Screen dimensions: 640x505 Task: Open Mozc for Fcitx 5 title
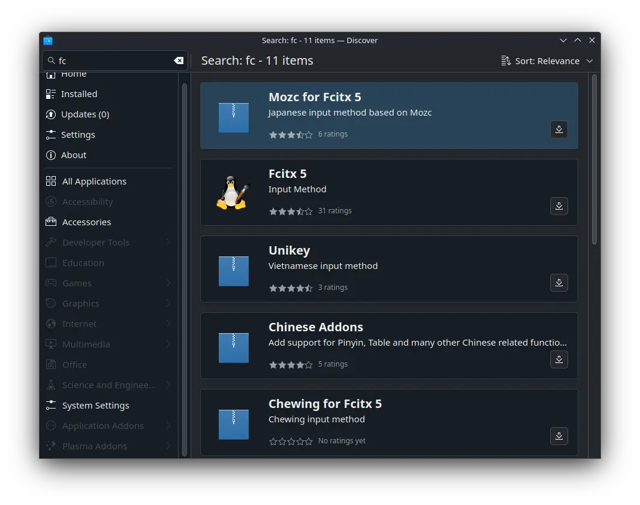pos(315,97)
